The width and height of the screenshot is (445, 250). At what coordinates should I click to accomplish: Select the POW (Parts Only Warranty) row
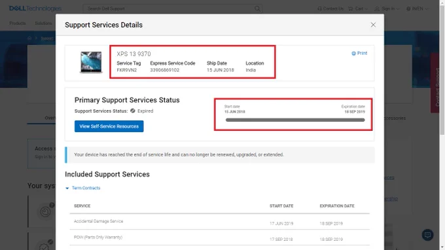pyautogui.click(x=220, y=238)
